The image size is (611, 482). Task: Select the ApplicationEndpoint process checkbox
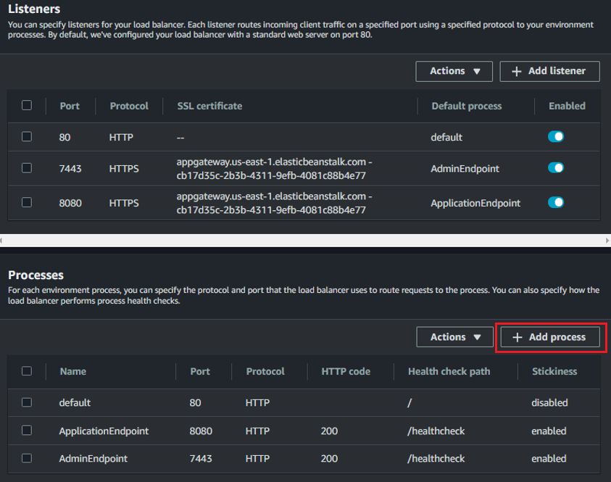[x=27, y=431]
